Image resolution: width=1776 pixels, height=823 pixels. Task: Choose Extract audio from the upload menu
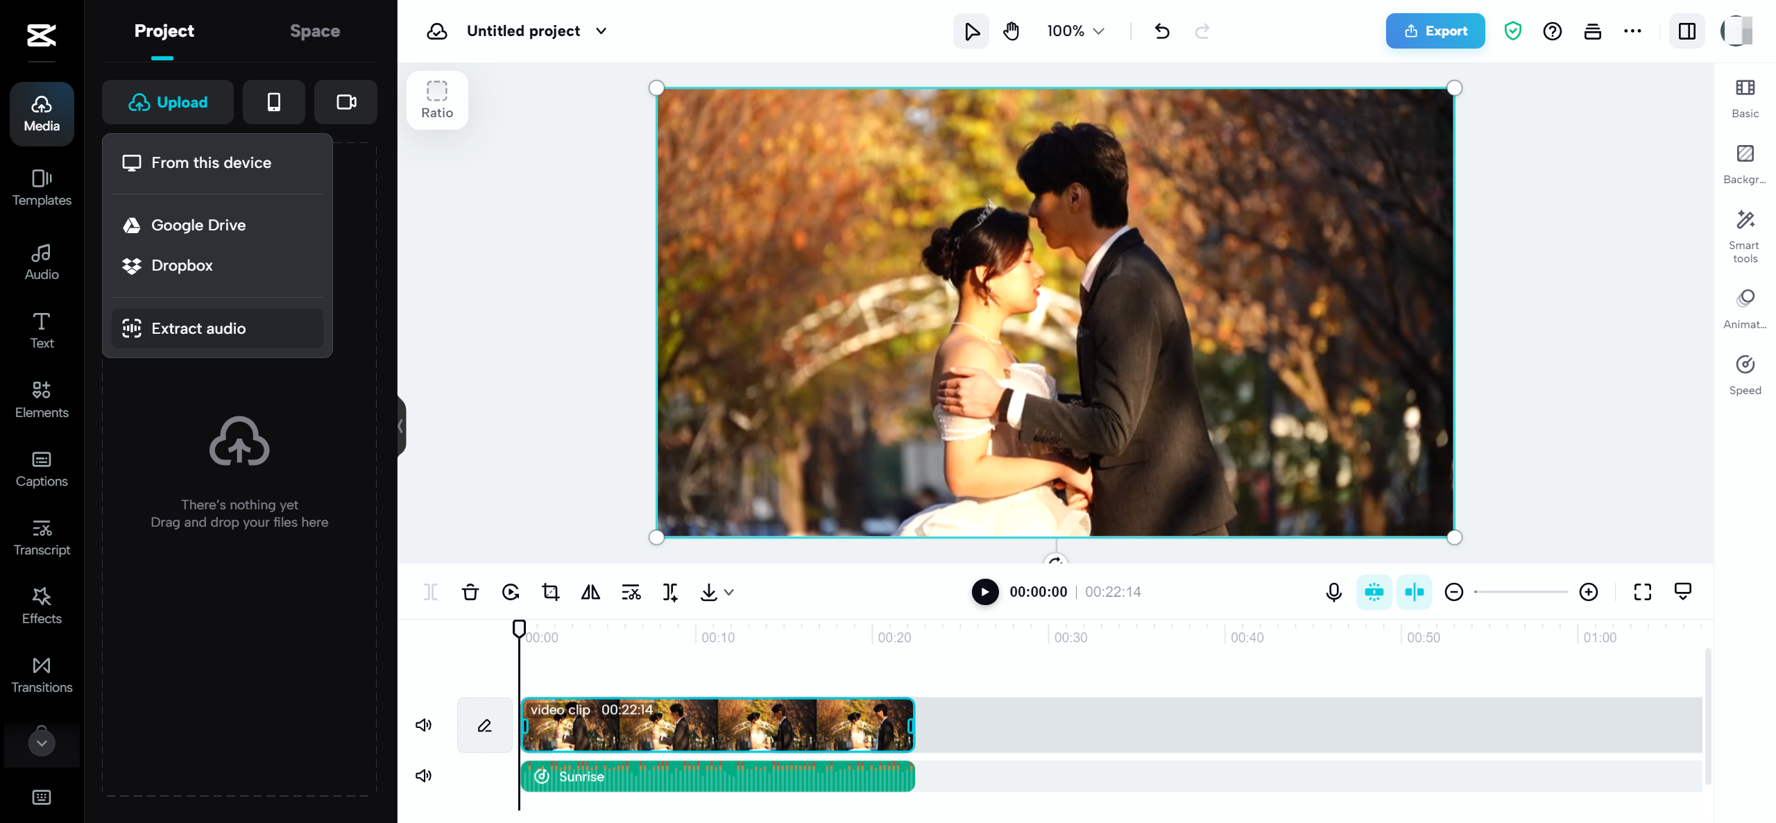[199, 328]
